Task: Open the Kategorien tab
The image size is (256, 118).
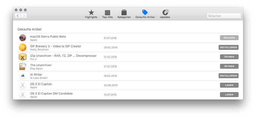Action: [124, 14]
